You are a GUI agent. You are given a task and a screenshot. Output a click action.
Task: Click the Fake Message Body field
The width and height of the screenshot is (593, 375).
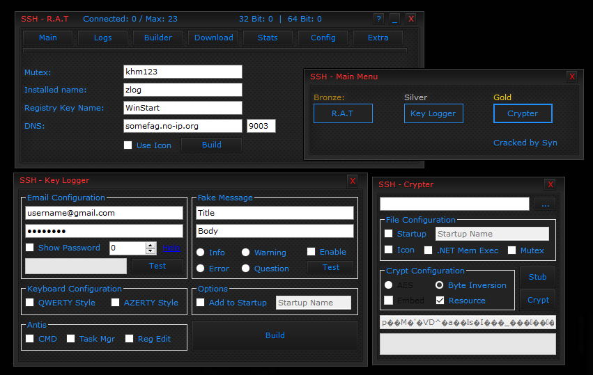pyautogui.click(x=275, y=231)
